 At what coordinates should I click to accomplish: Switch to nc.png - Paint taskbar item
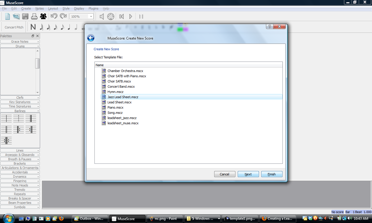(165, 219)
